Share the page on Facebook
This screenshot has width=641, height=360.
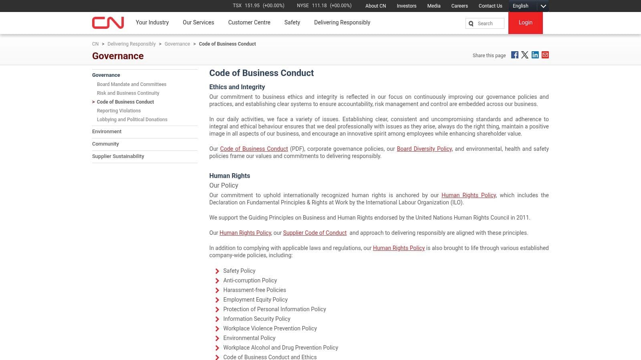coord(514,55)
